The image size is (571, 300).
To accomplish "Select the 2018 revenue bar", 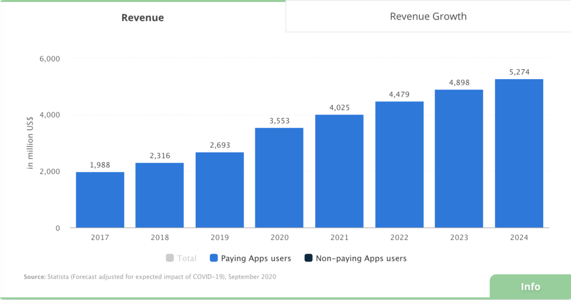I will 159,195.
